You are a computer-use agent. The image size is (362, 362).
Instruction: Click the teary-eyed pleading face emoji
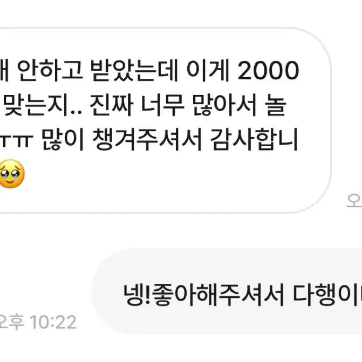[11, 174]
